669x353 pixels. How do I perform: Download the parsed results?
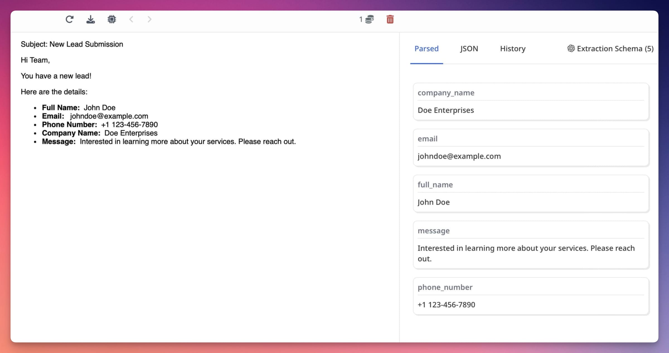[x=91, y=19]
